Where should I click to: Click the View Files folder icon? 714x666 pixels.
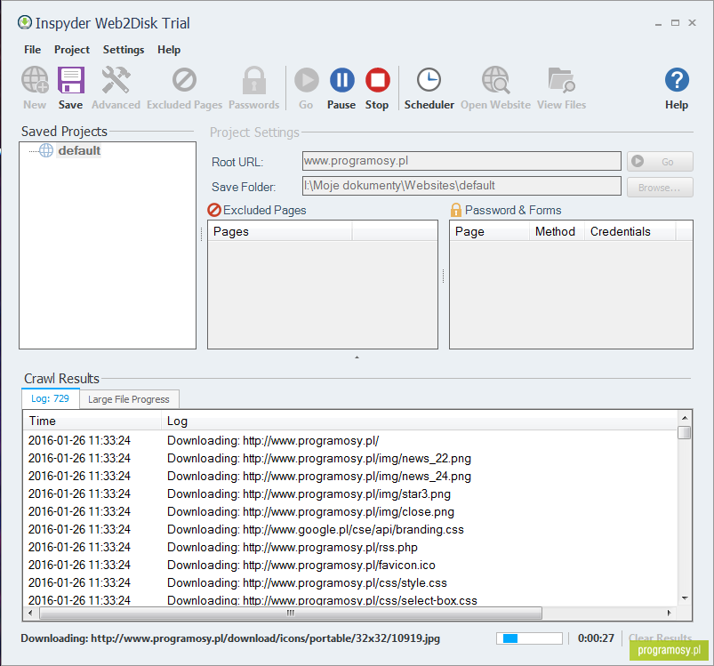[x=561, y=80]
